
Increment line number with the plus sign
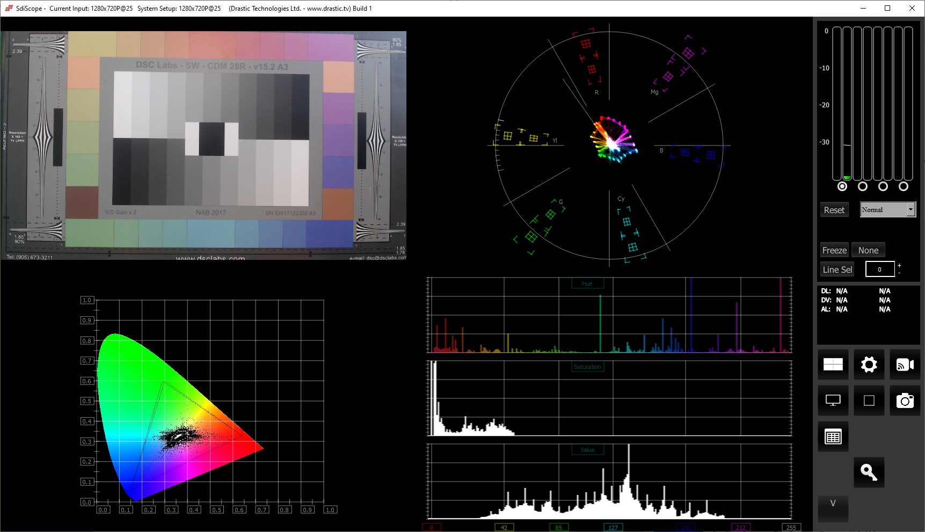tap(900, 265)
